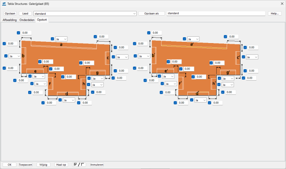Click upstand b label in left diagram

tap(23, 56)
